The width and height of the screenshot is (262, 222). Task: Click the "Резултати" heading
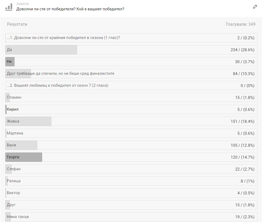(17, 24)
